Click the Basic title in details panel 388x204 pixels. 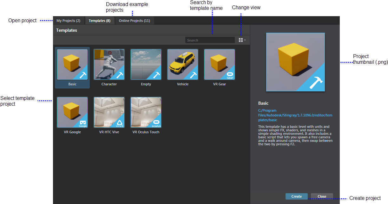(x=263, y=103)
